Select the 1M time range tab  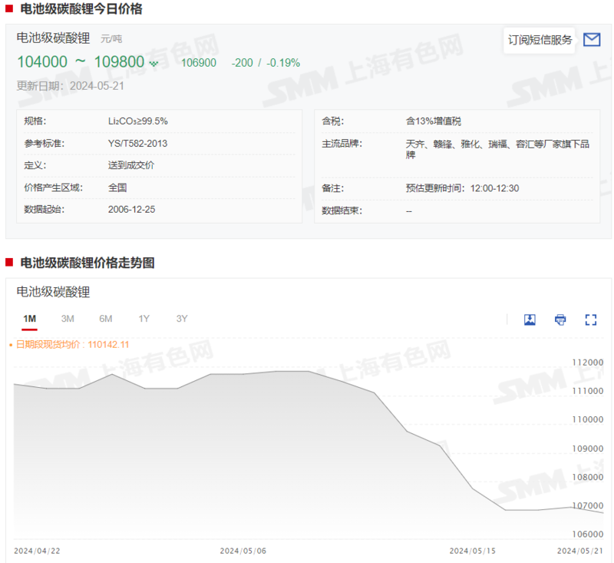(29, 319)
